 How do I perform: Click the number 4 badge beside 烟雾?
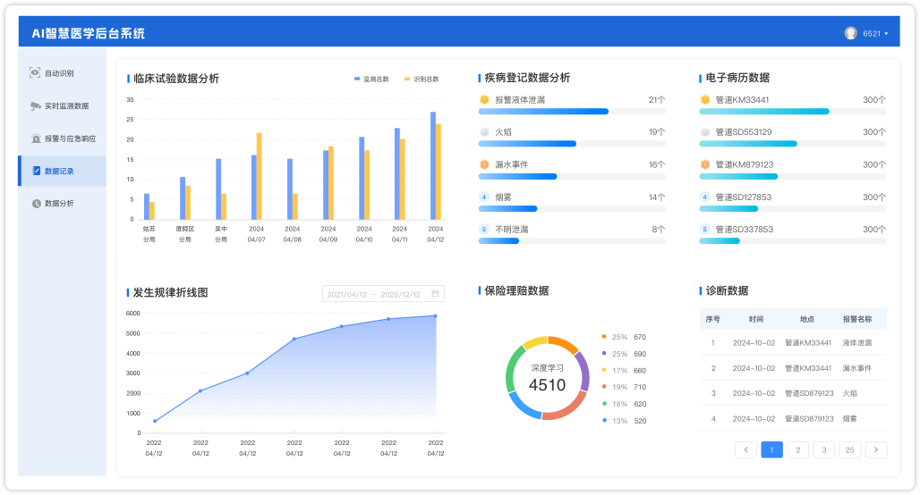484,197
